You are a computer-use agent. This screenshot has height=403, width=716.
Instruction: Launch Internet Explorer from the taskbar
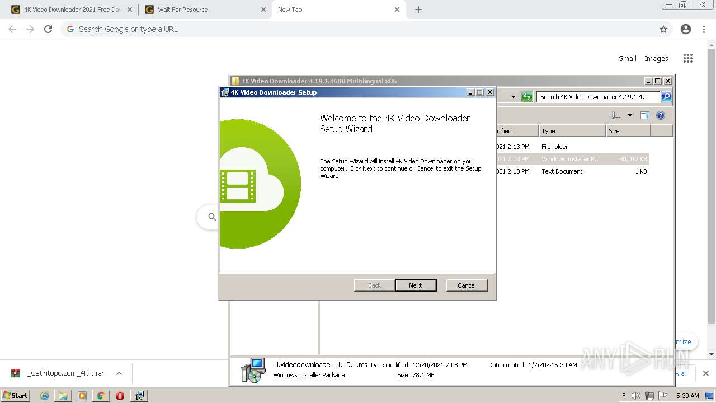point(44,396)
